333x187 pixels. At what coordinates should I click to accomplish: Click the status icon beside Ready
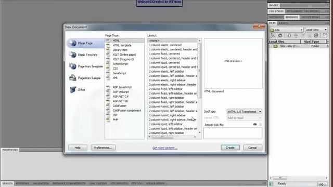click(271, 184)
